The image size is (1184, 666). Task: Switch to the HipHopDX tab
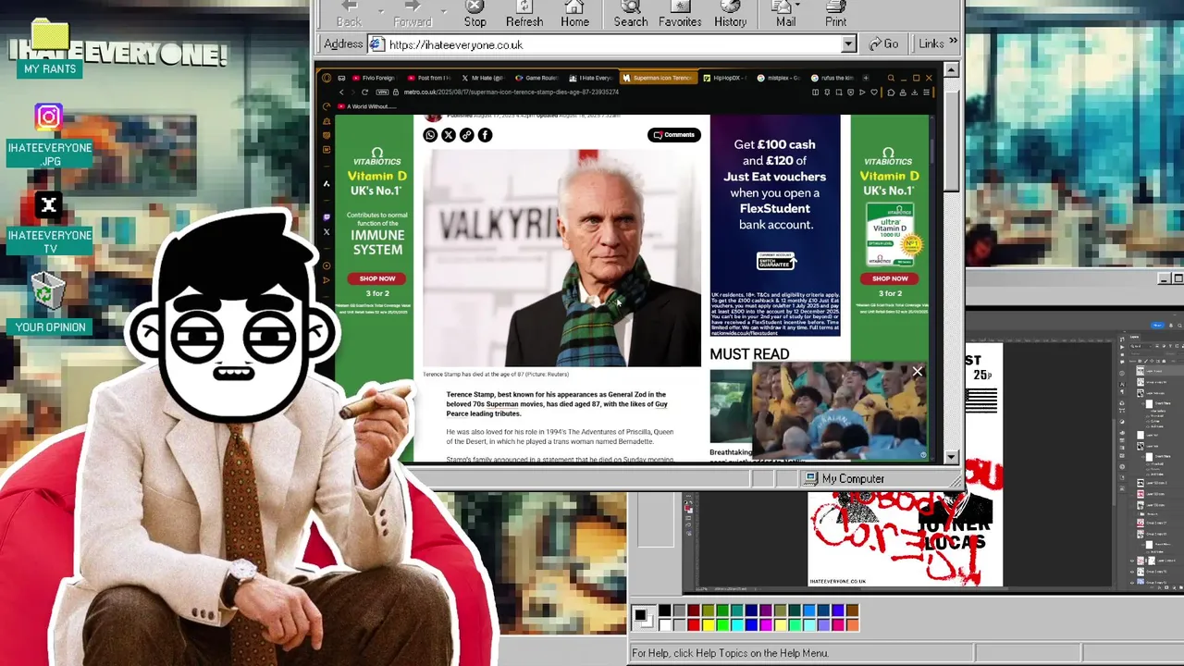coord(727,78)
